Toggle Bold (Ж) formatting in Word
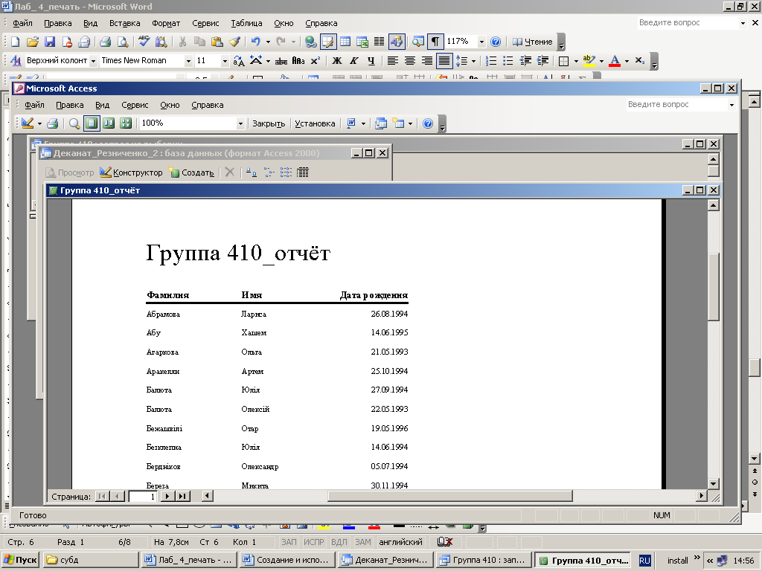Viewport: 762px width, 571px height. pyautogui.click(x=337, y=61)
